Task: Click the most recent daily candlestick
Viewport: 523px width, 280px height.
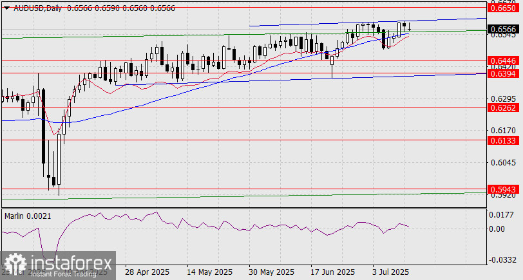Action: (x=409, y=29)
